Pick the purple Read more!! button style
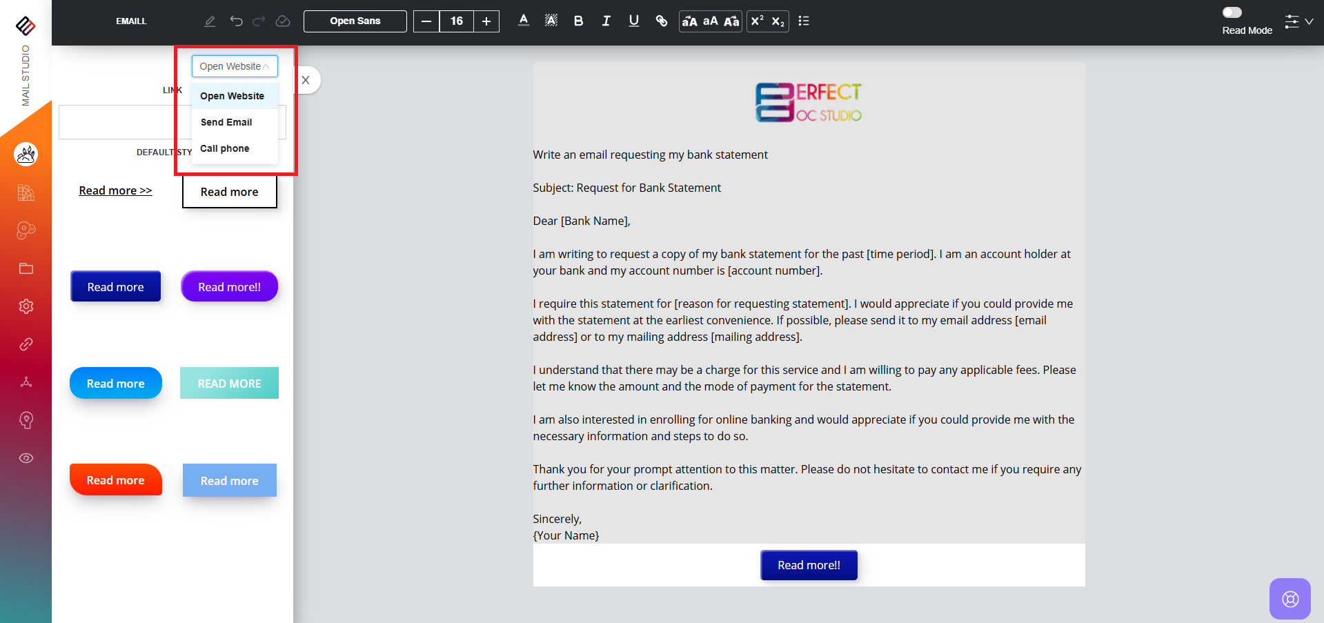This screenshot has width=1324, height=623. click(229, 286)
